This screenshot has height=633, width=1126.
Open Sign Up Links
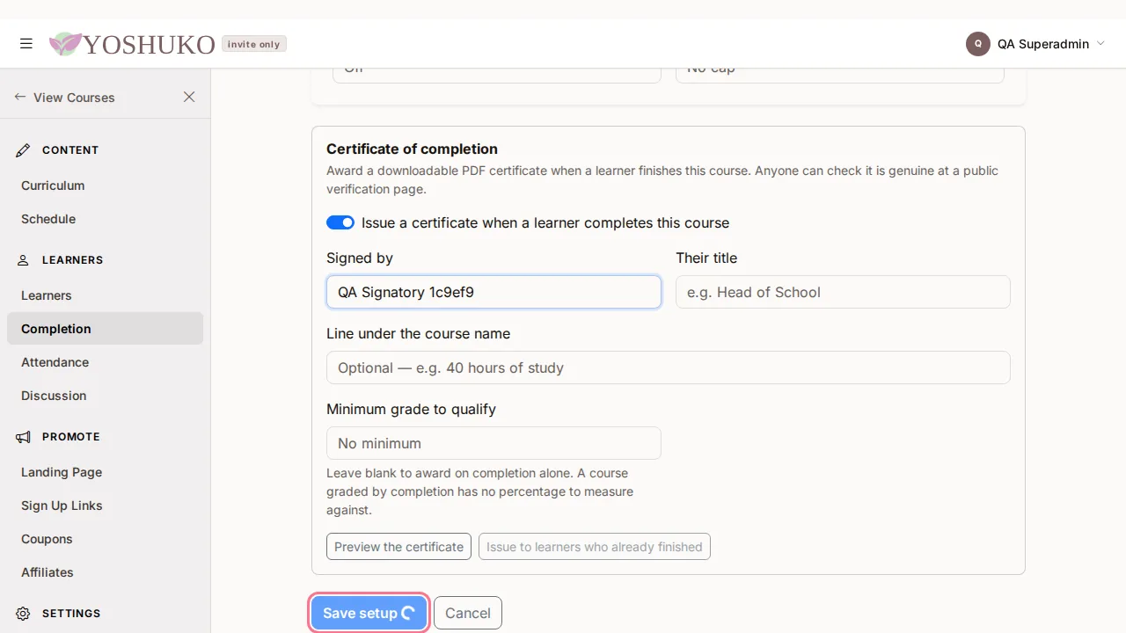pos(106,506)
